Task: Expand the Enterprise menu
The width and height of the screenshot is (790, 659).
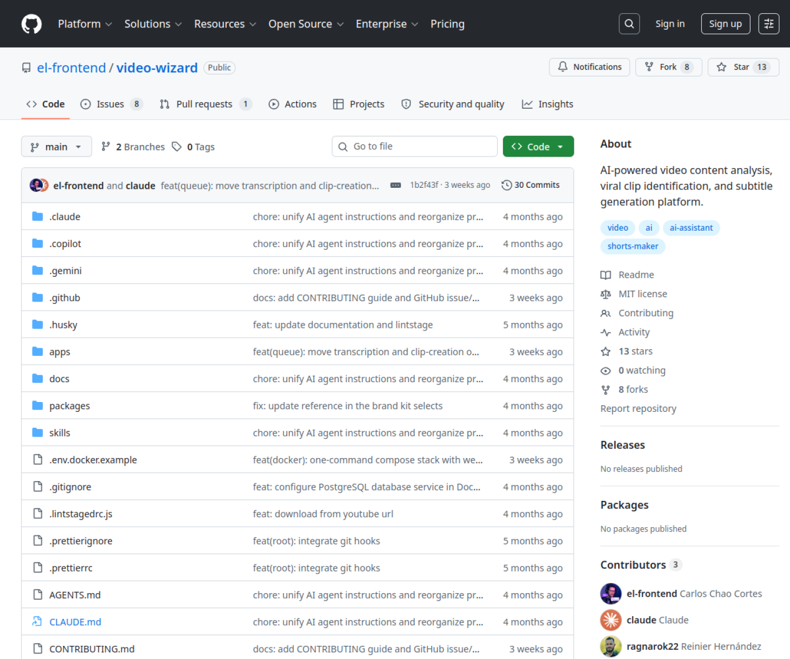Action: pyautogui.click(x=387, y=24)
